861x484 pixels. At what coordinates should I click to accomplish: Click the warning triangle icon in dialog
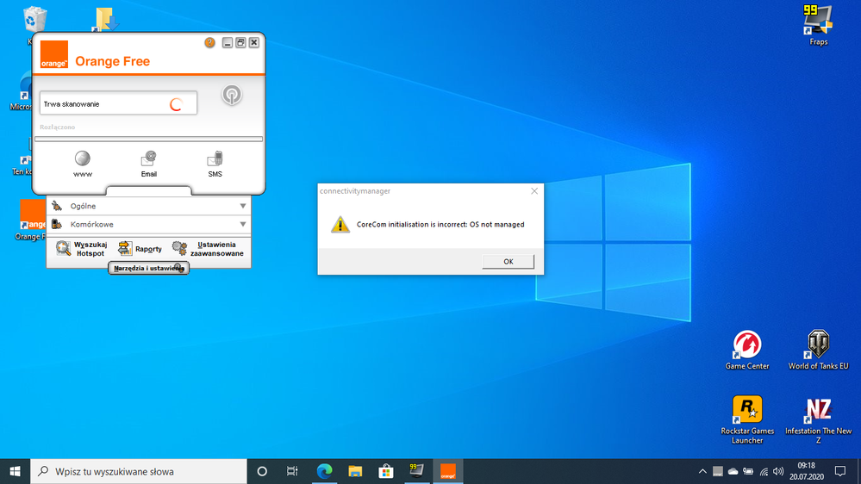340,224
